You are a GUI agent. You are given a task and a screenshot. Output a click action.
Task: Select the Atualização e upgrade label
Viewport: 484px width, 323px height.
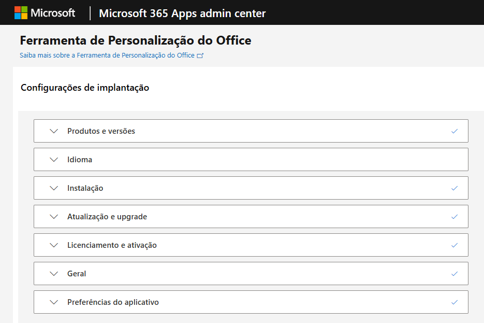107,217
